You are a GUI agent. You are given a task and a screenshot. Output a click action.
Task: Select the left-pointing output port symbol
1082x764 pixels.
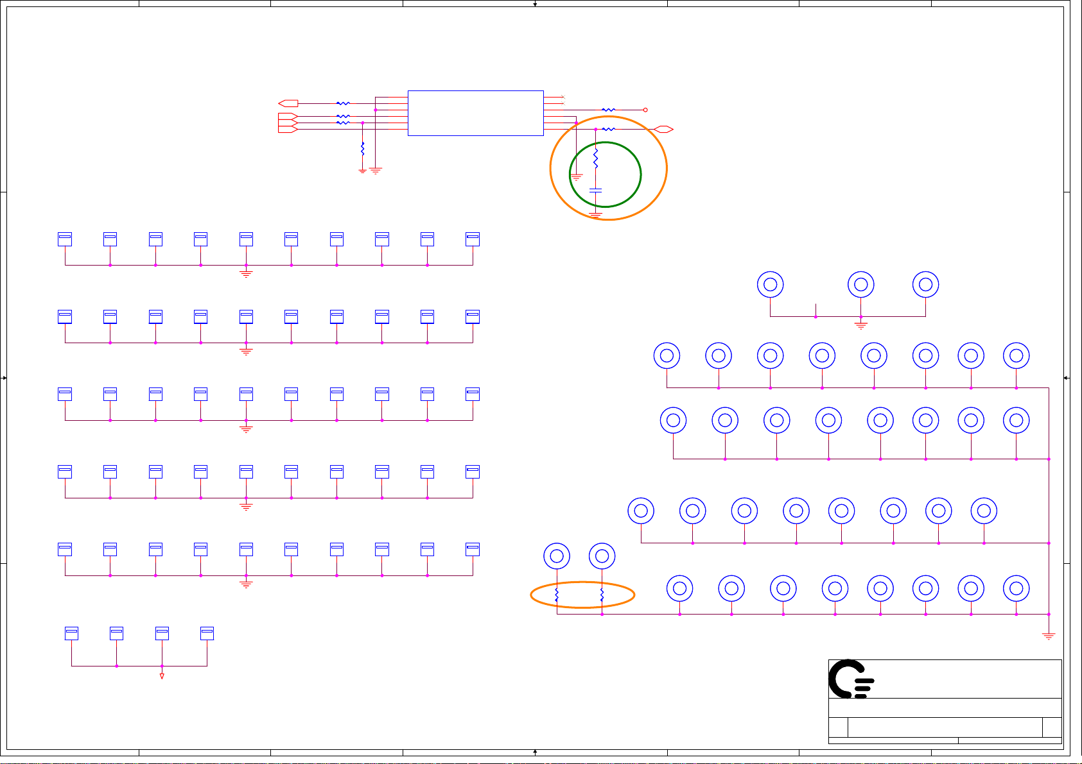point(288,103)
